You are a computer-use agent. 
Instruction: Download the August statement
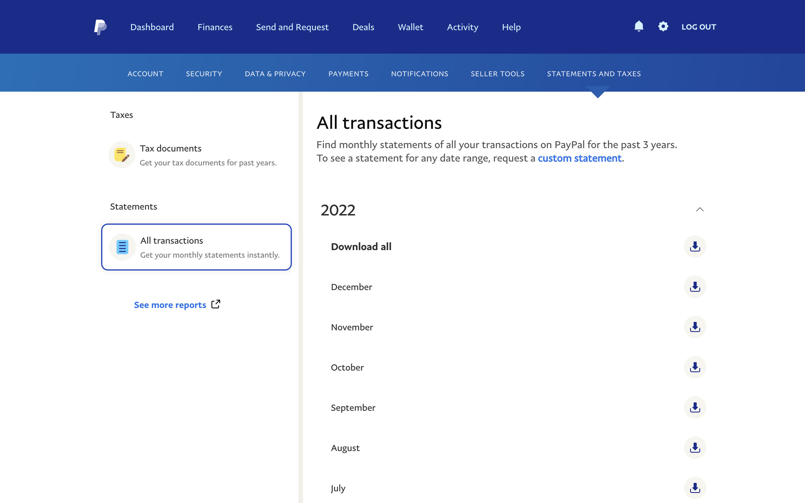pos(695,448)
